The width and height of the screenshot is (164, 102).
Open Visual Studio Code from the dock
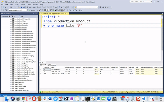pyautogui.click(x=143, y=98)
